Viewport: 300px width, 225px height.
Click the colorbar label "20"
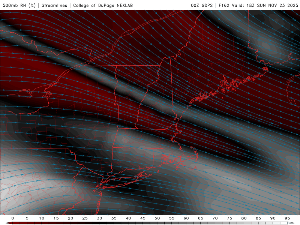tap(70, 218)
